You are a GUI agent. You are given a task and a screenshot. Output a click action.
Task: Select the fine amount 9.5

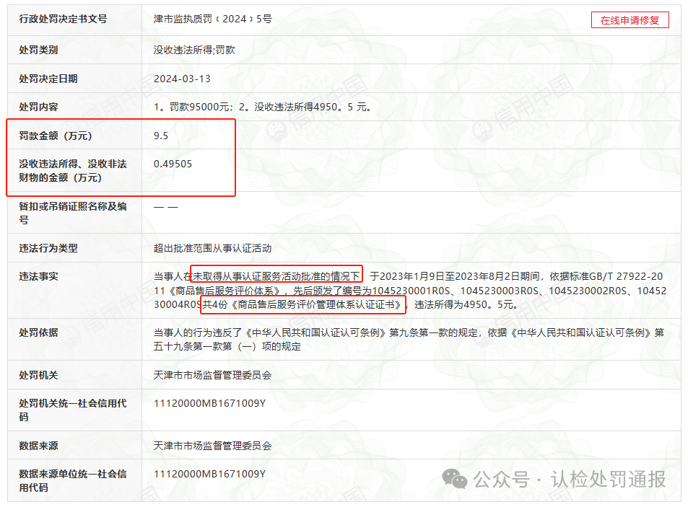coord(160,136)
